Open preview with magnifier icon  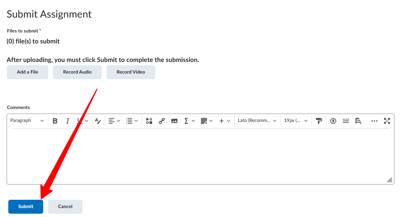click(x=358, y=121)
